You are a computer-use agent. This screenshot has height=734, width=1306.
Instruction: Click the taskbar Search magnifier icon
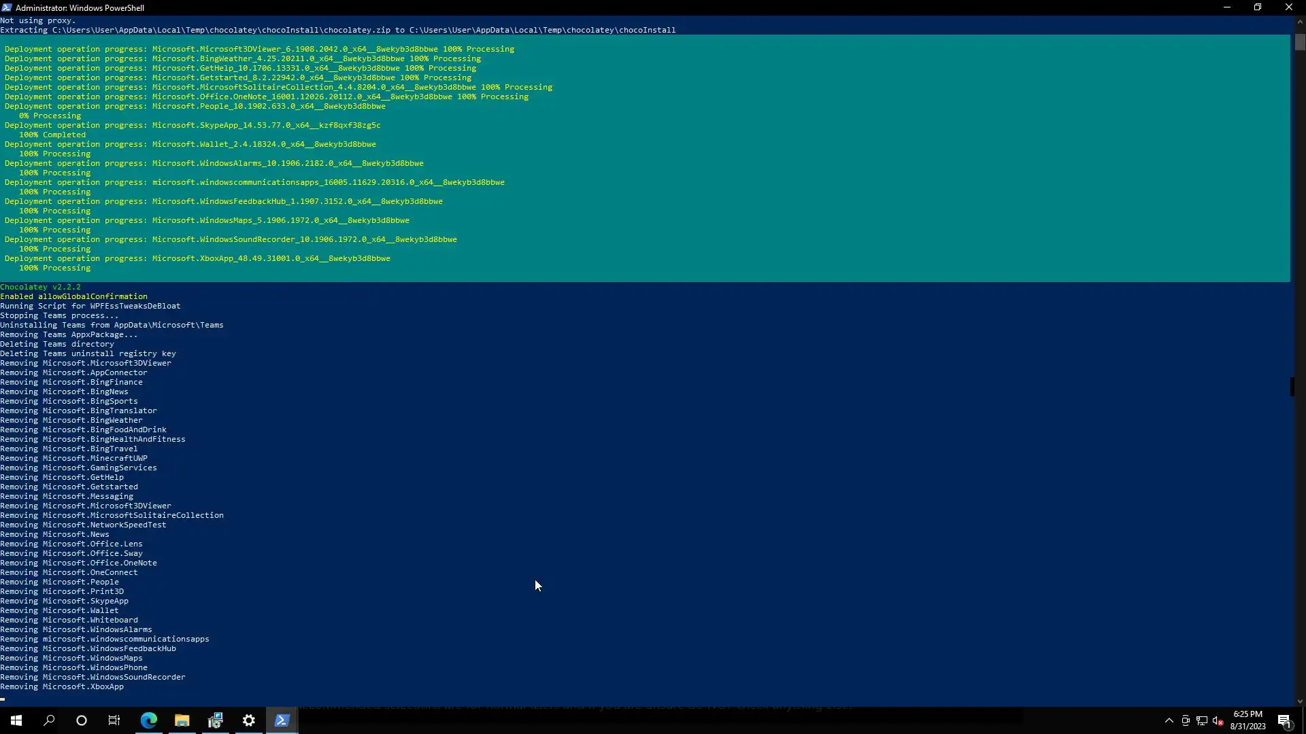pos(49,720)
